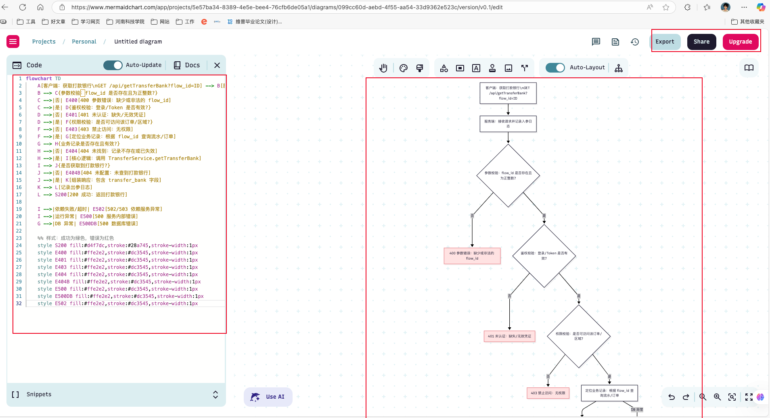Open the color palette theme tool

(404, 68)
